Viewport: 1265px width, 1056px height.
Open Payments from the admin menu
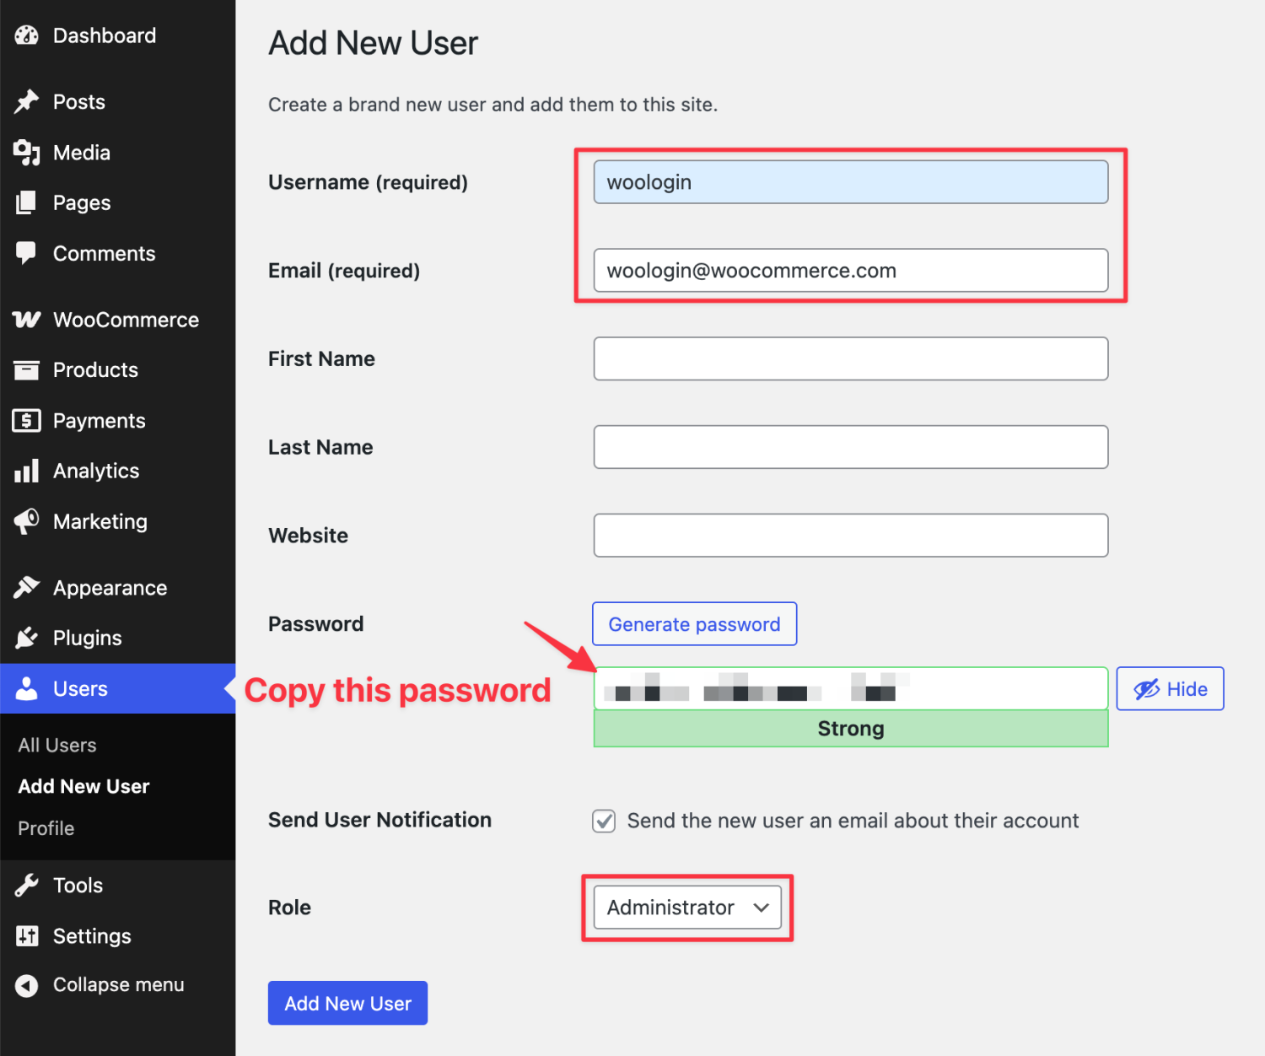26,420
